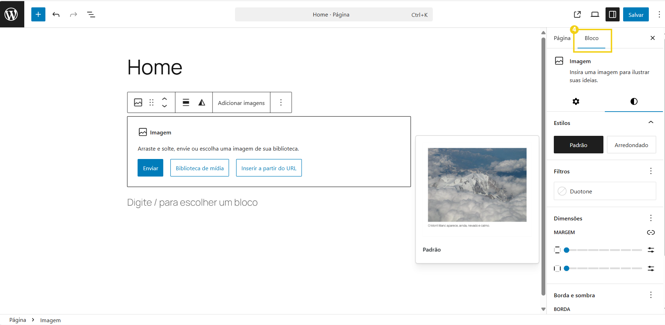Move the block down
The width and height of the screenshot is (665, 325).
(x=164, y=106)
